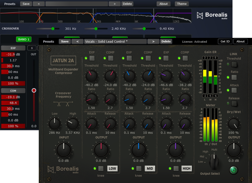Click the Get ID button
252x183 pixels.
(225, 41)
